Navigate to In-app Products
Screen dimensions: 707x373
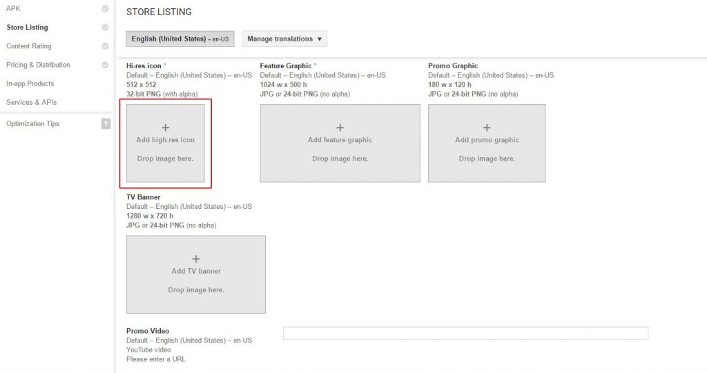click(x=30, y=83)
